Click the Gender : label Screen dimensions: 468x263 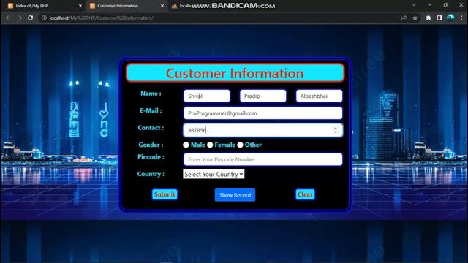[x=151, y=145]
